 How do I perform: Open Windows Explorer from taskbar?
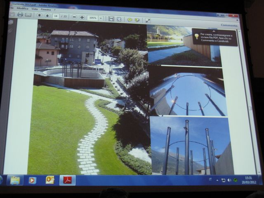click(15, 180)
